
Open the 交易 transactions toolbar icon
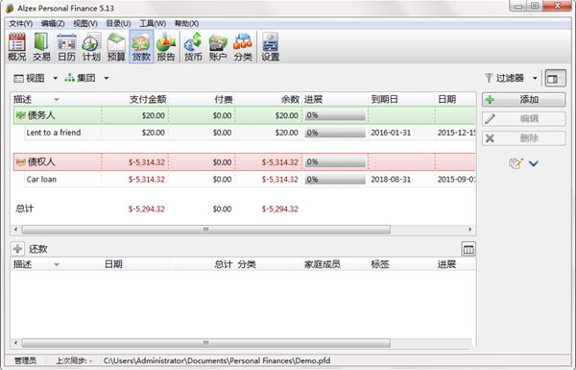coord(41,47)
